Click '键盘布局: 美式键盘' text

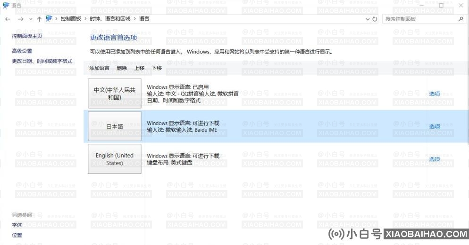point(169,163)
